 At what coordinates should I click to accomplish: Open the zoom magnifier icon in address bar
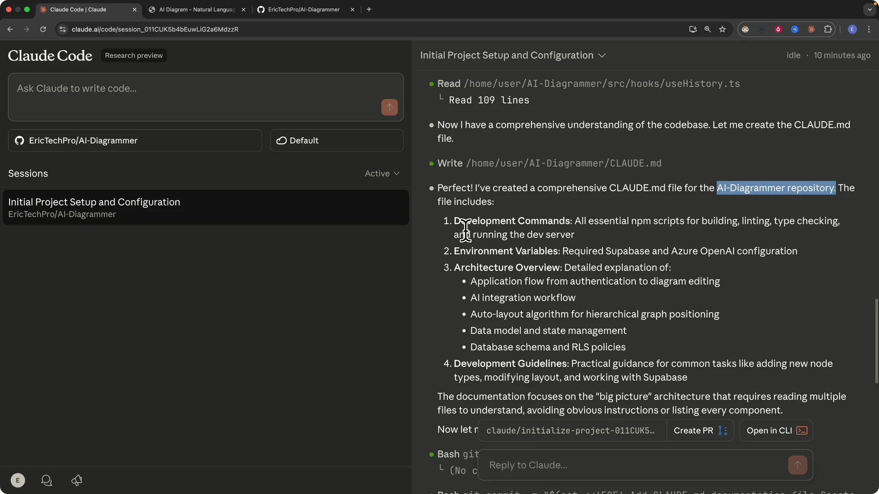coord(708,29)
